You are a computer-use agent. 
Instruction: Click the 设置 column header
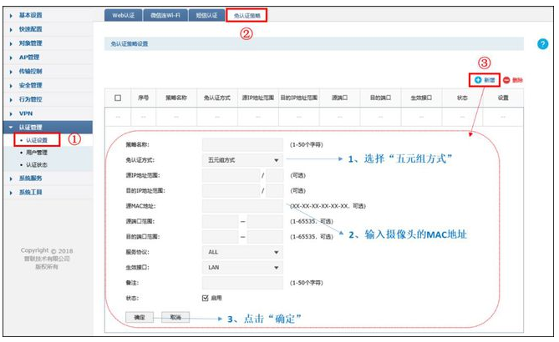pos(503,98)
